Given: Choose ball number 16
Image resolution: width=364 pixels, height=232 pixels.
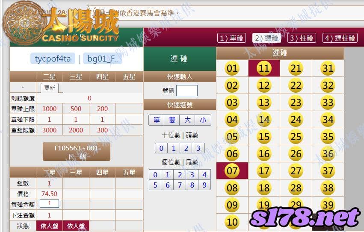Looking at the screenshot, I should (x=264, y=154).
